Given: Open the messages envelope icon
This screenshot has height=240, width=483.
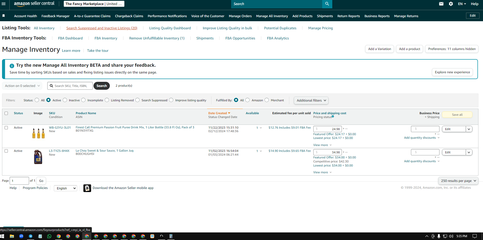Looking at the screenshot, I should pyautogui.click(x=441, y=4).
